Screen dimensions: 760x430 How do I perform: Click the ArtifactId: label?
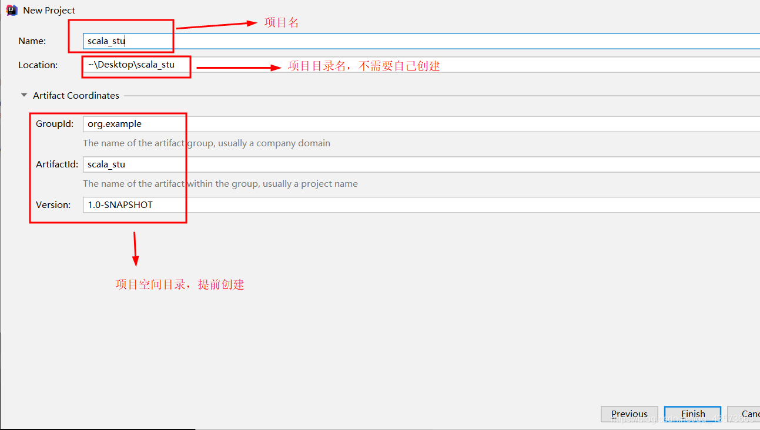(x=57, y=164)
